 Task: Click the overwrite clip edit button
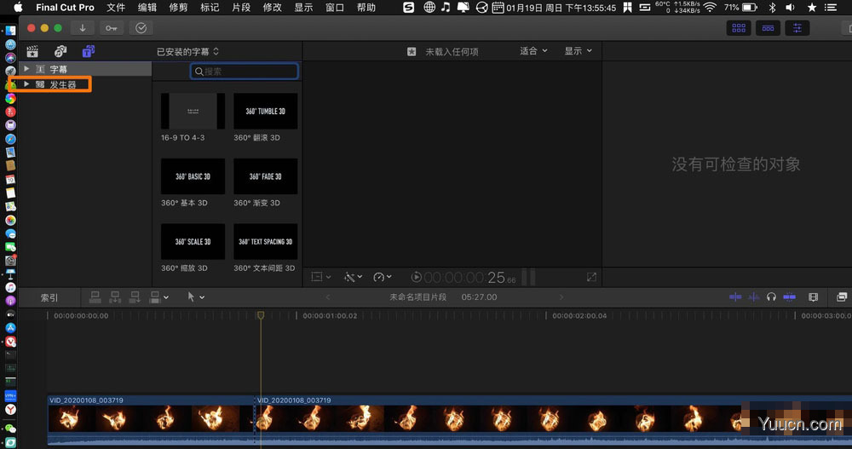(x=155, y=296)
